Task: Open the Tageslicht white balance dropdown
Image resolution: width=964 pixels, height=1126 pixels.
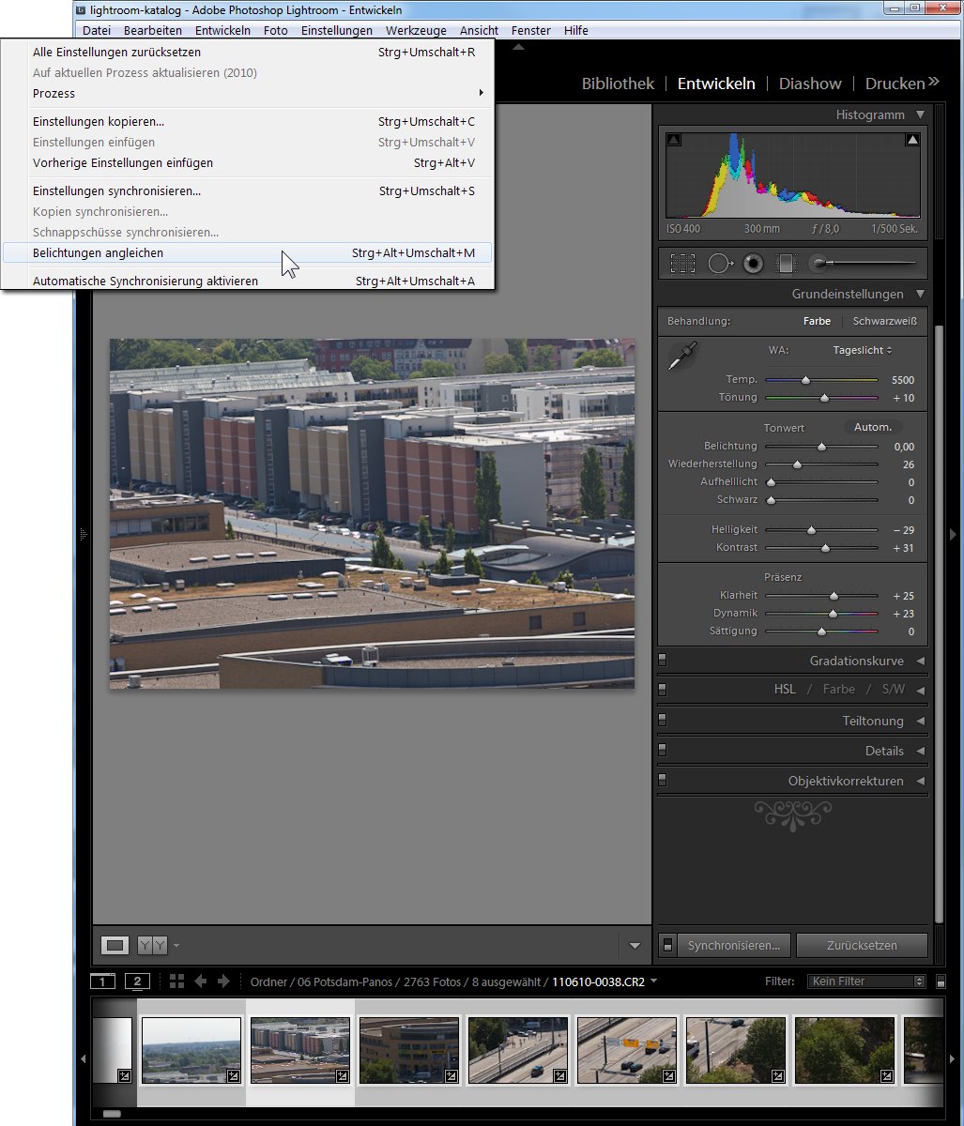Action: tap(862, 350)
